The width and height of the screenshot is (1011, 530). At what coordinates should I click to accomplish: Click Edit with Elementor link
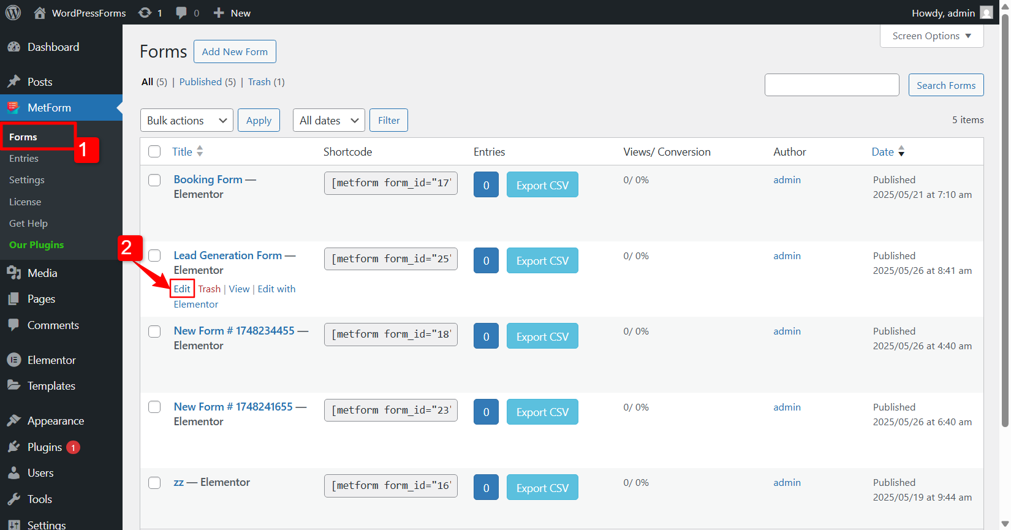point(235,297)
